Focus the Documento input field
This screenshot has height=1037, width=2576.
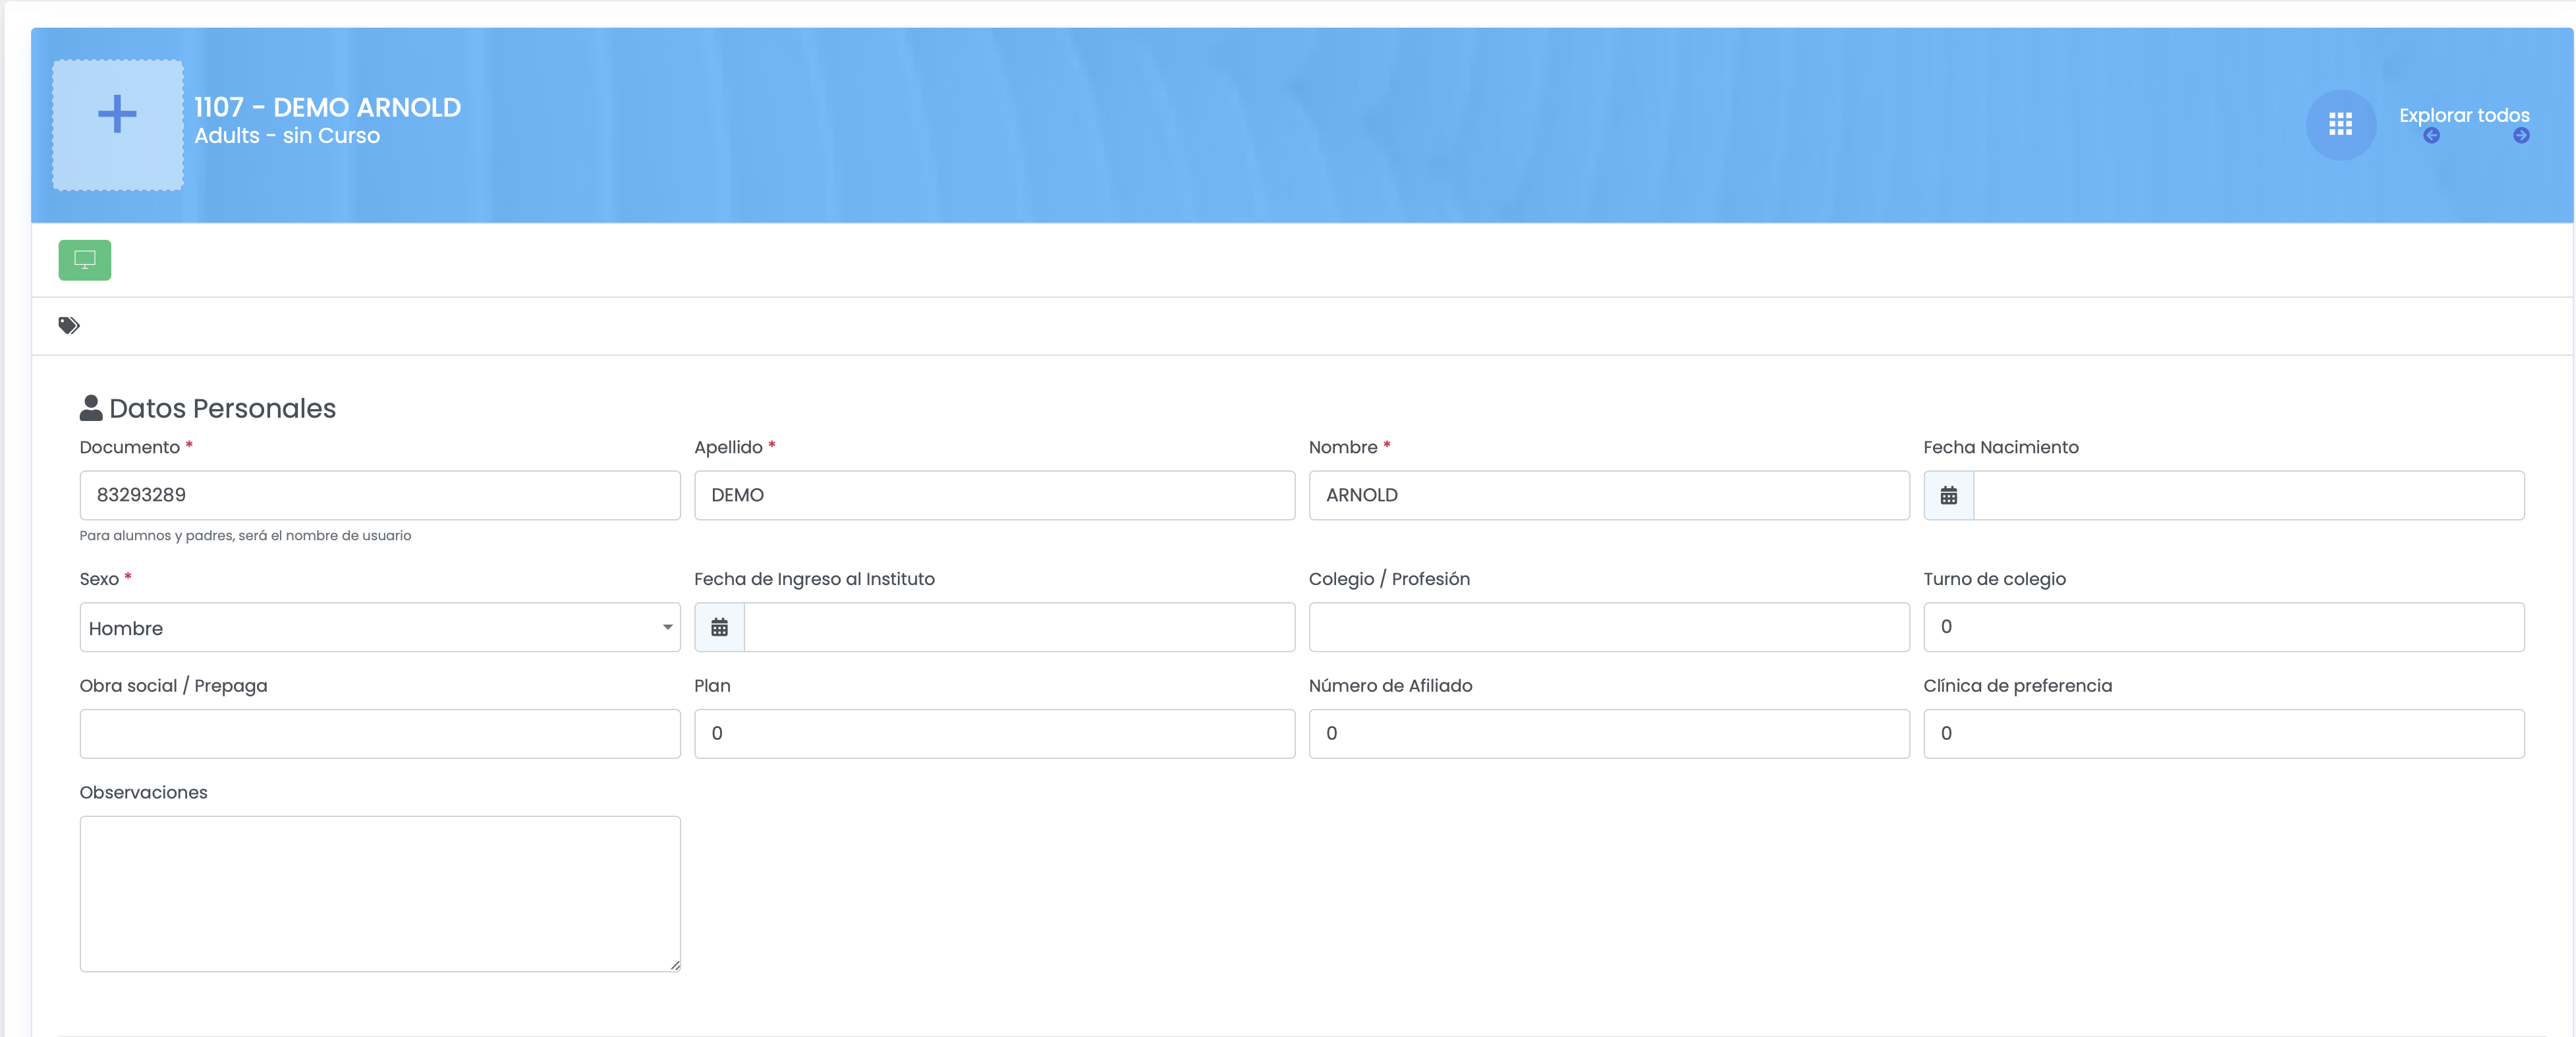[x=379, y=495]
